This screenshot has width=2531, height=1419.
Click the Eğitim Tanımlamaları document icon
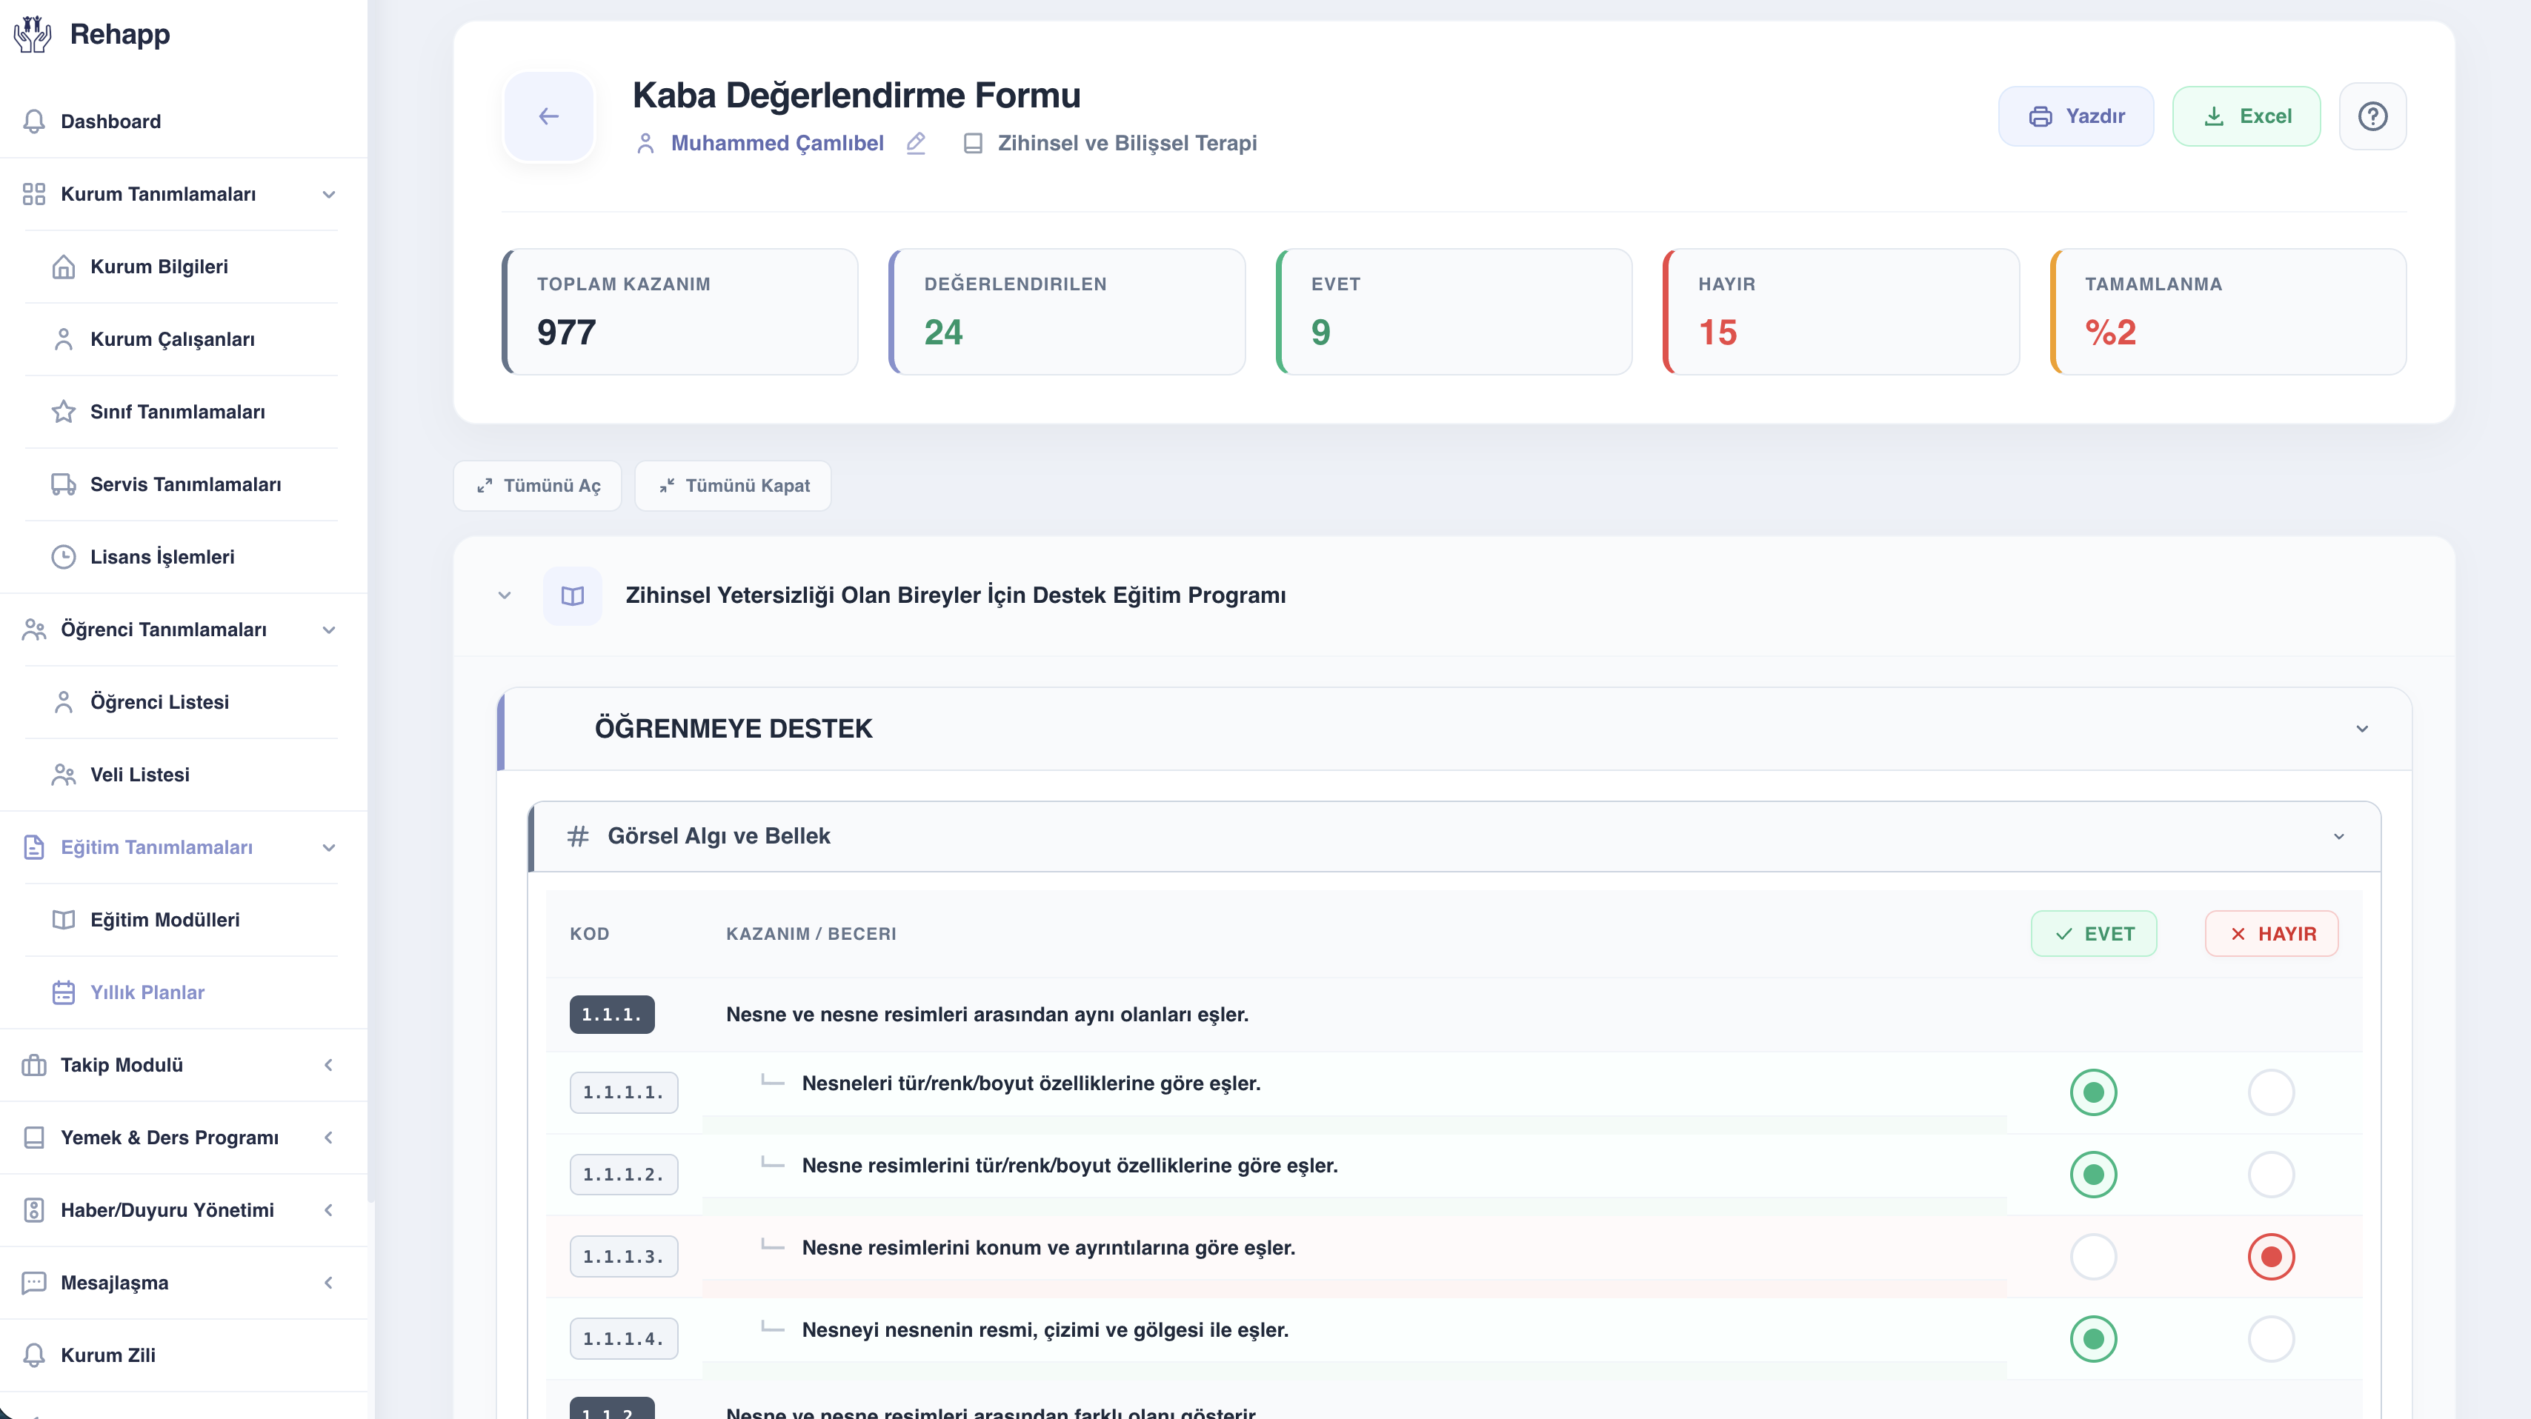pyautogui.click(x=34, y=847)
